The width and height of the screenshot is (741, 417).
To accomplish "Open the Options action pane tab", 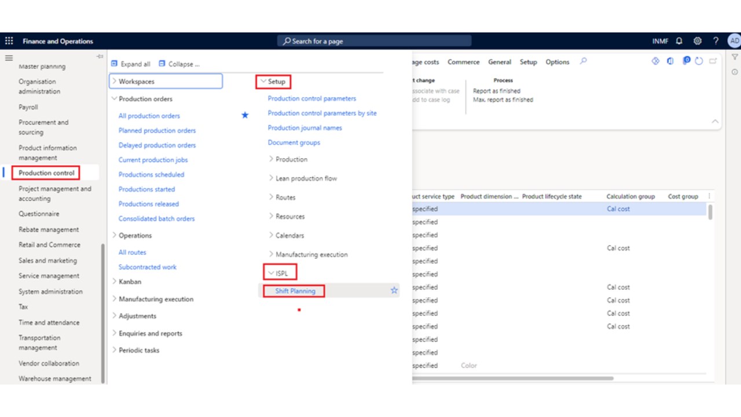I will pos(557,62).
